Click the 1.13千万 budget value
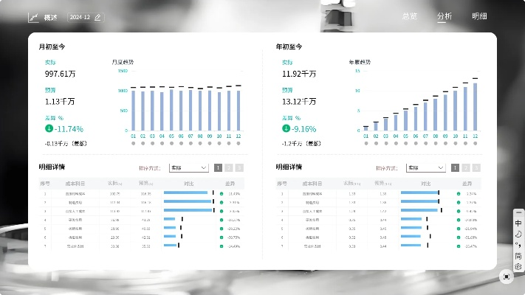The height and width of the screenshot is (295, 525). 60,102
